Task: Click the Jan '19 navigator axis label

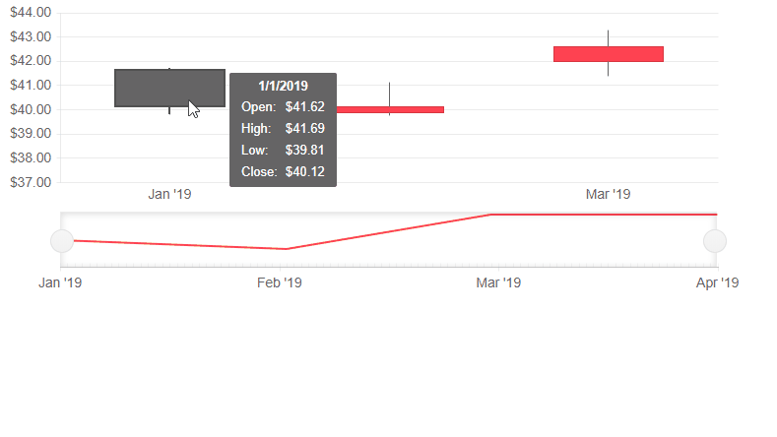Action: point(60,282)
